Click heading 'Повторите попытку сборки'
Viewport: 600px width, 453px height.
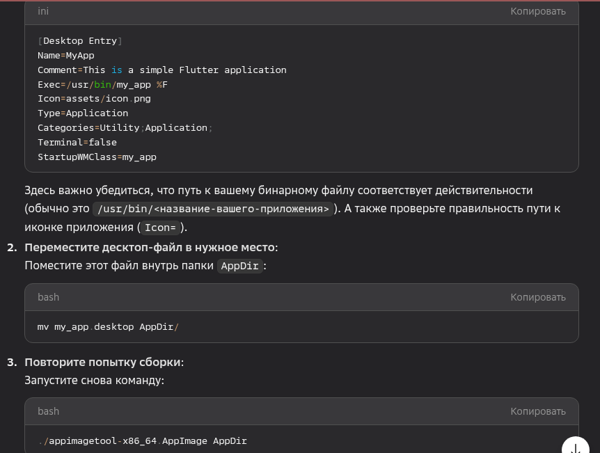pos(103,363)
